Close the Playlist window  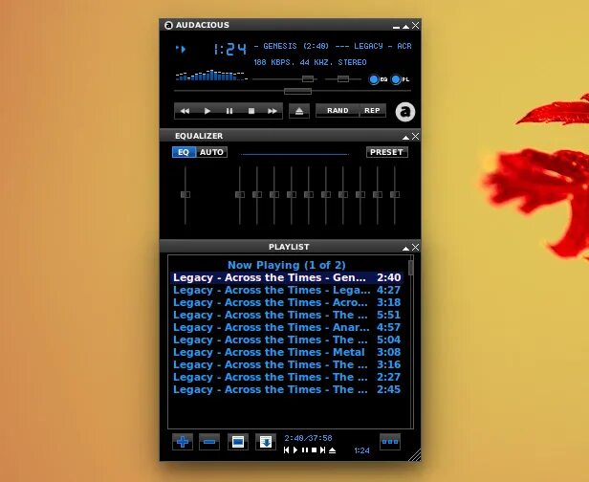[x=415, y=247]
